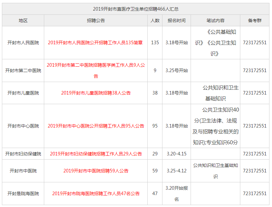Viewport: 272px width, 207px height.
Task: Click 723172551 in 开封市妇幼保健院 row
Action: pyautogui.click(x=255, y=154)
